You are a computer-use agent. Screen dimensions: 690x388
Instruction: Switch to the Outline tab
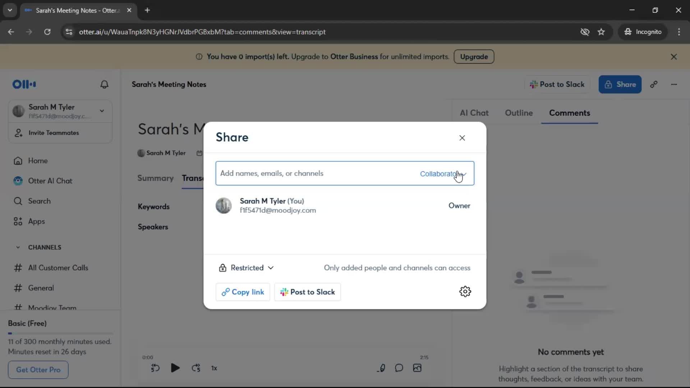(519, 113)
